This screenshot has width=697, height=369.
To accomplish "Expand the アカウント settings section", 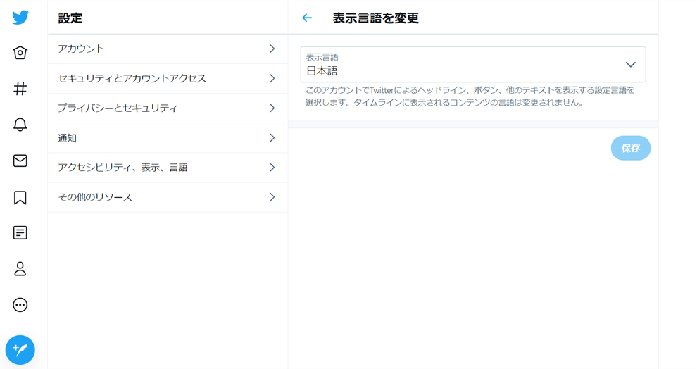I will (168, 49).
